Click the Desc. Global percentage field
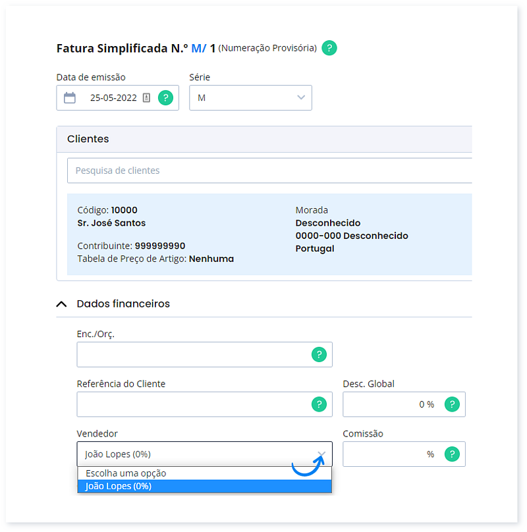The width and height of the screenshot is (527, 532). (392, 404)
